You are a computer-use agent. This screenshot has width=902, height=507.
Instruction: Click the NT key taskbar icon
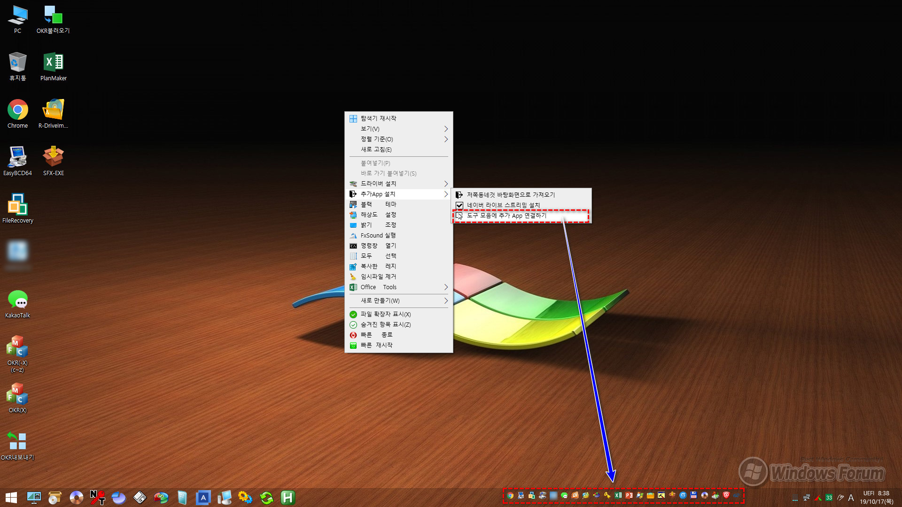click(x=97, y=498)
